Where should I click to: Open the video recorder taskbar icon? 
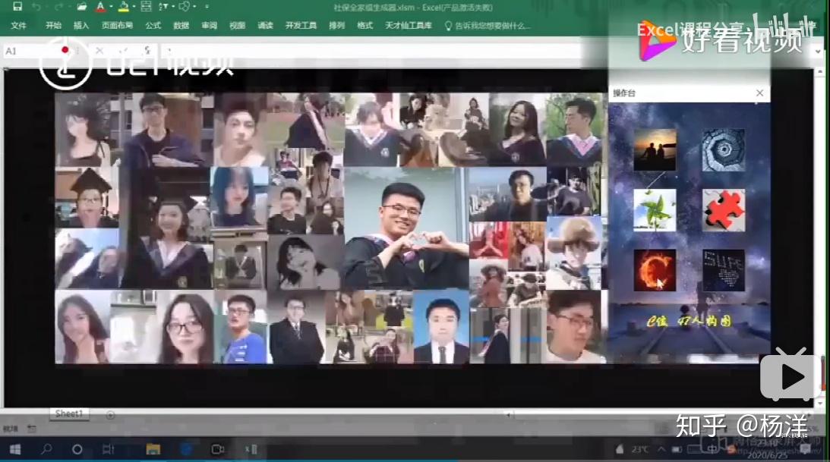tap(217, 449)
